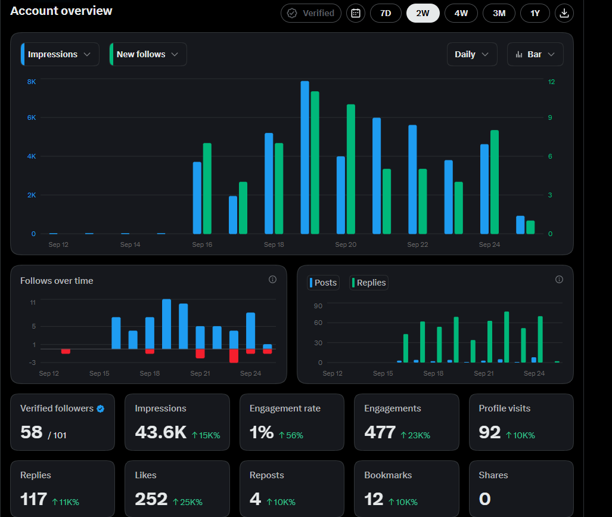This screenshot has width=612, height=517.
Task: Click the Likes 252 stat card
Action: [177, 489]
